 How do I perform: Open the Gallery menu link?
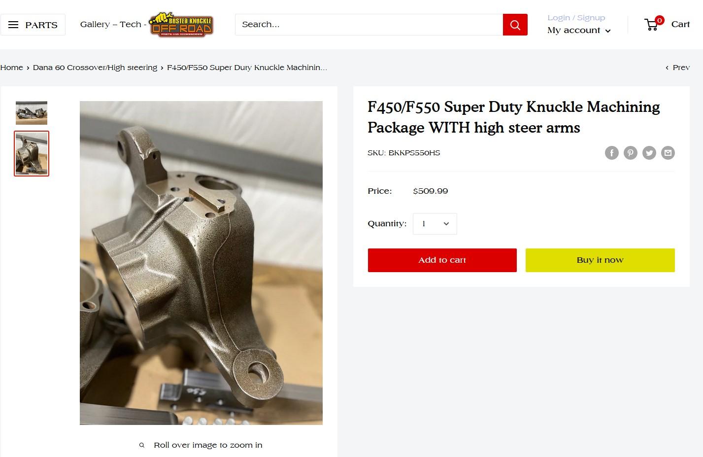pyautogui.click(x=95, y=24)
